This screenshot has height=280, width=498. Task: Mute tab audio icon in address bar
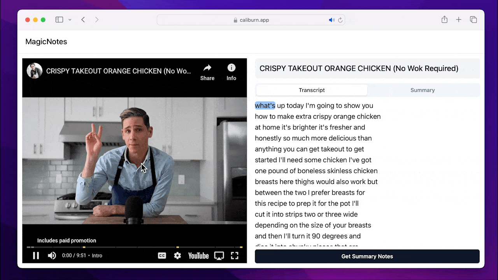tap(331, 20)
